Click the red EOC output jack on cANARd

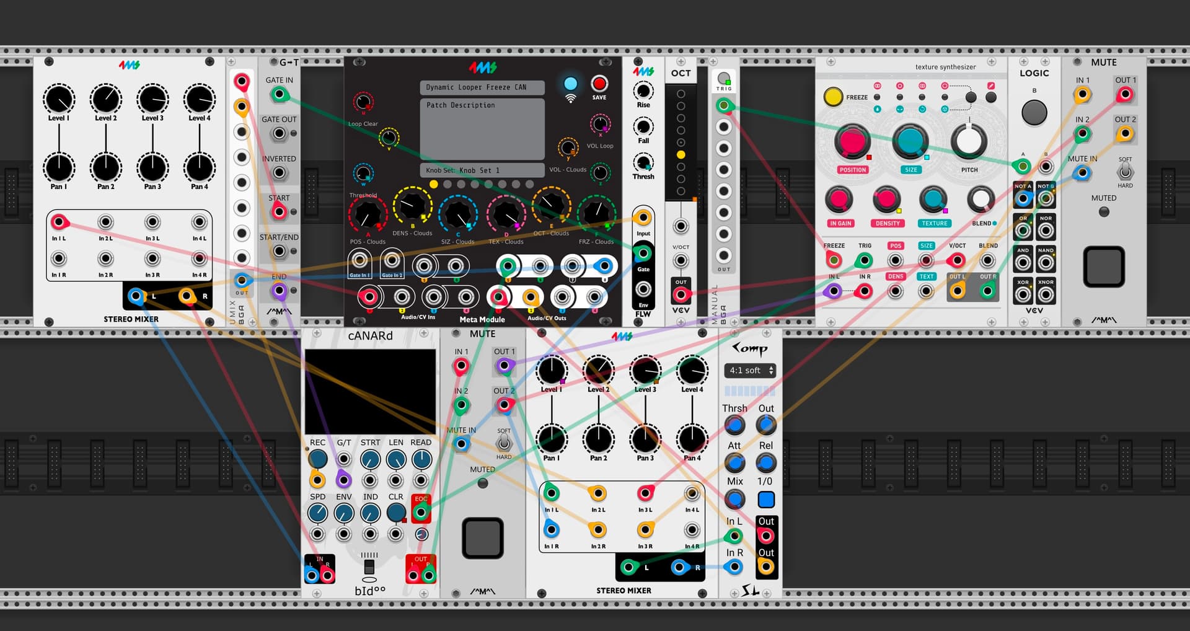(x=421, y=512)
